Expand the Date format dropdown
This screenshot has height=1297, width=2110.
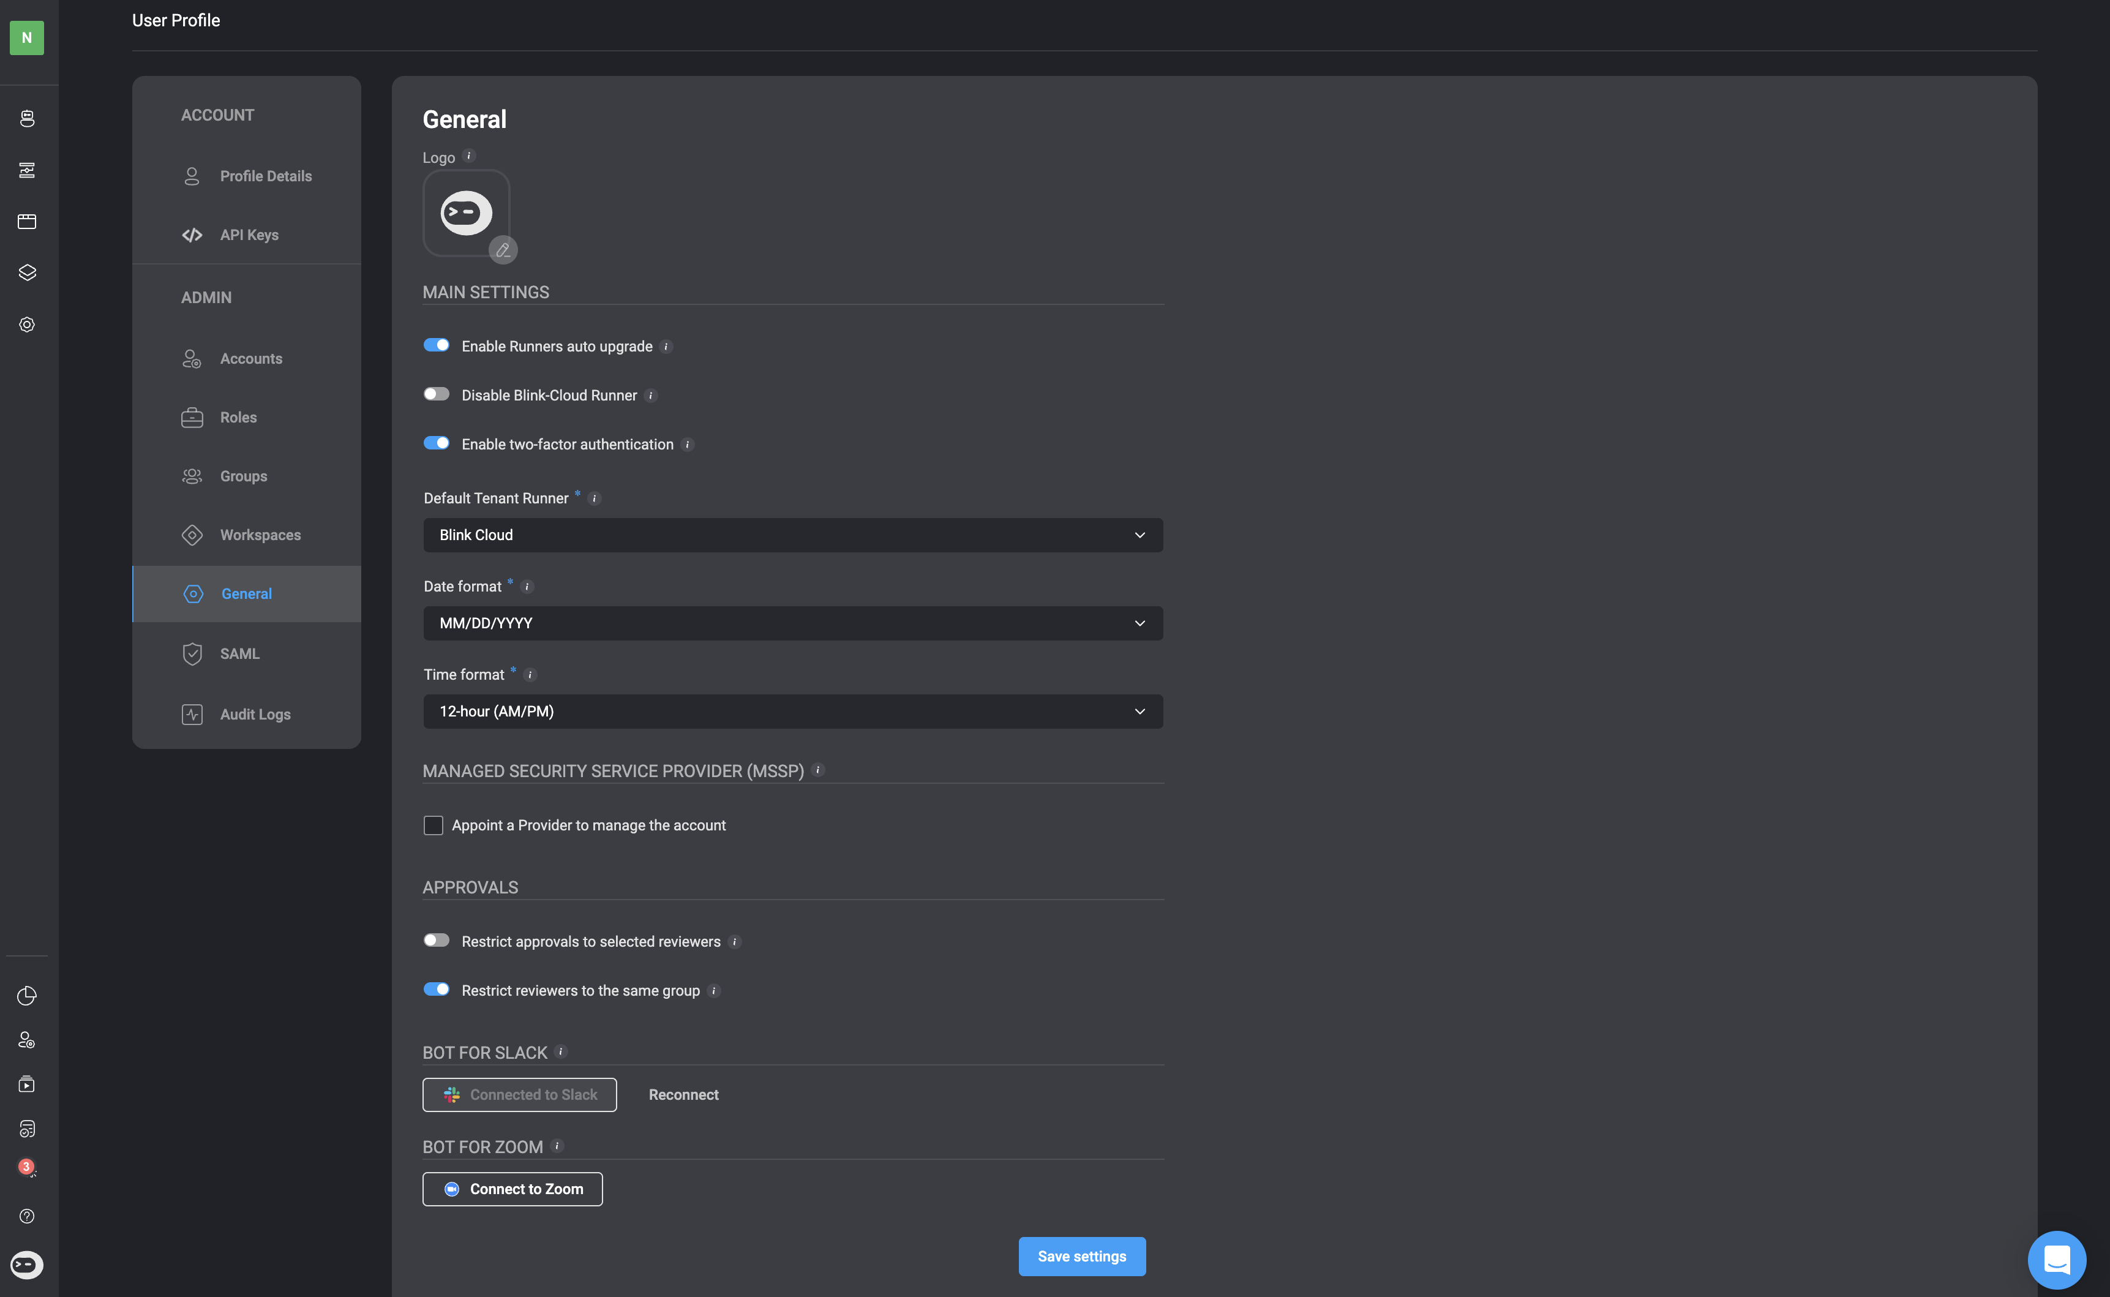pos(792,623)
